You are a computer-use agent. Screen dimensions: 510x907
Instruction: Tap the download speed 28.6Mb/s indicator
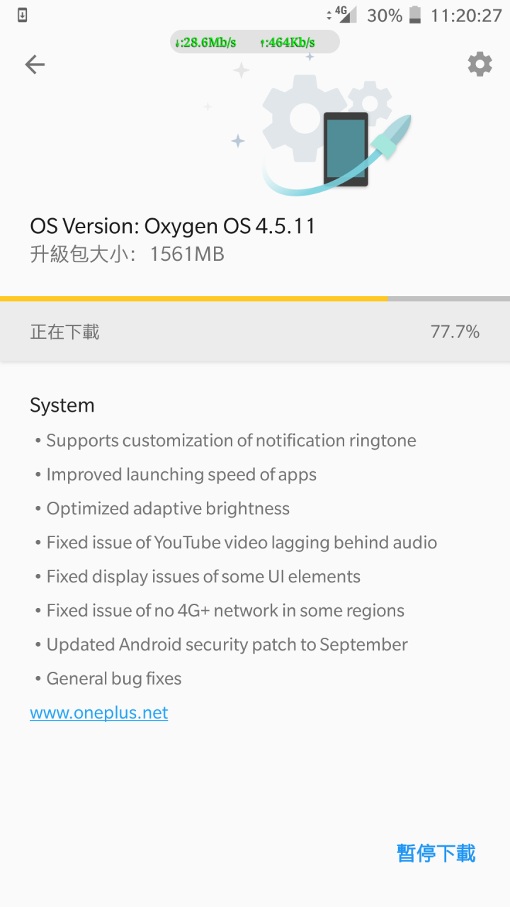[205, 43]
